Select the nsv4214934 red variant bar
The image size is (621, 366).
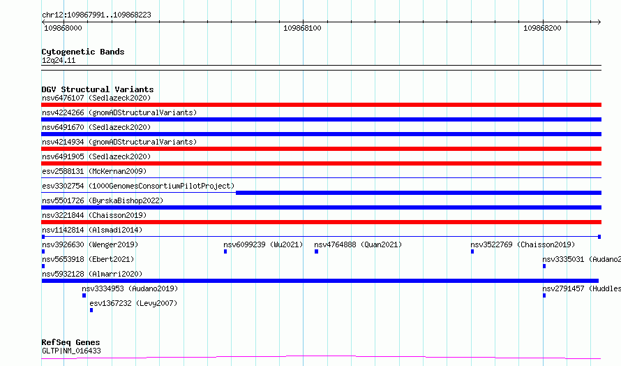coord(321,149)
